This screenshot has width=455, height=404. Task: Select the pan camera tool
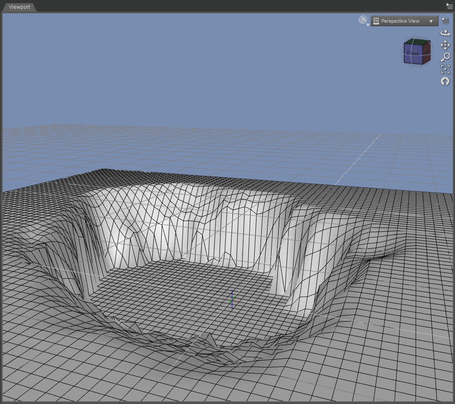(x=445, y=45)
